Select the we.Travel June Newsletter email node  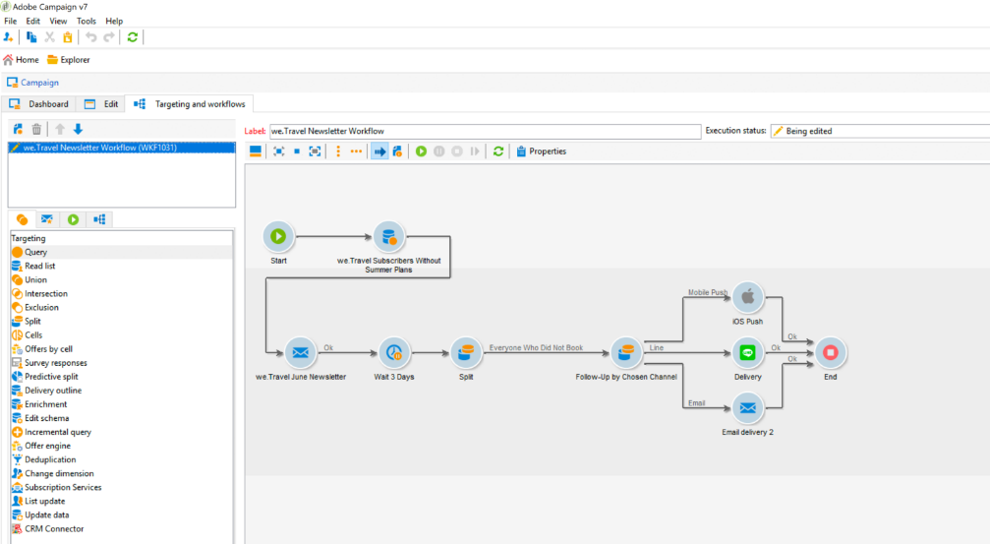click(x=301, y=352)
